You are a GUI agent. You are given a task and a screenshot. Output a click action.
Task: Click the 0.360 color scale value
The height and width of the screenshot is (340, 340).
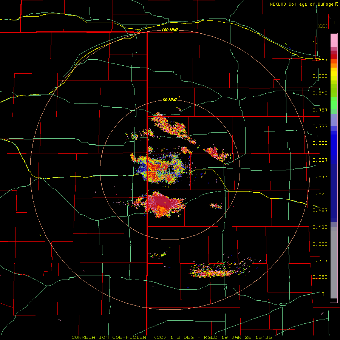point(320,244)
